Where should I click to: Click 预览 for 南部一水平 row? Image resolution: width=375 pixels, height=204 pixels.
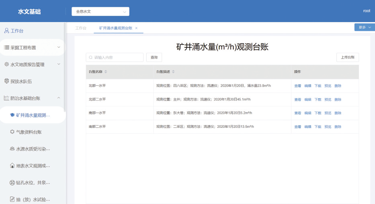click(x=328, y=113)
